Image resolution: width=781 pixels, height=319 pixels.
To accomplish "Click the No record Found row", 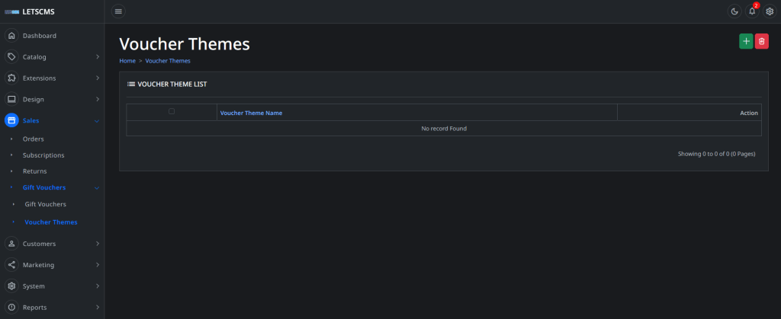I will pyautogui.click(x=444, y=128).
